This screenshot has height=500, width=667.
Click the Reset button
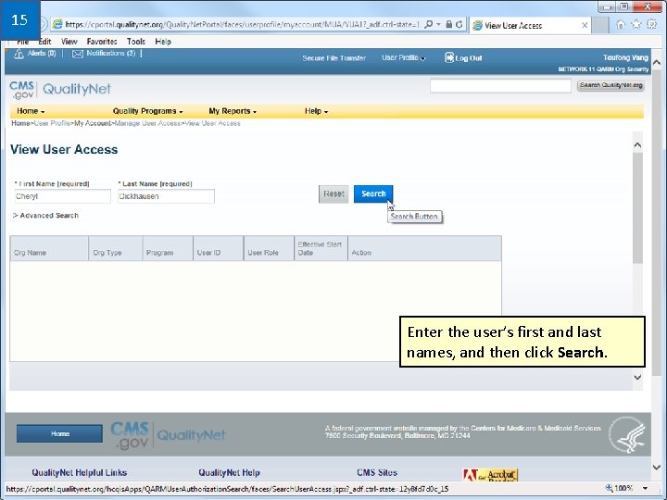coord(333,194)
